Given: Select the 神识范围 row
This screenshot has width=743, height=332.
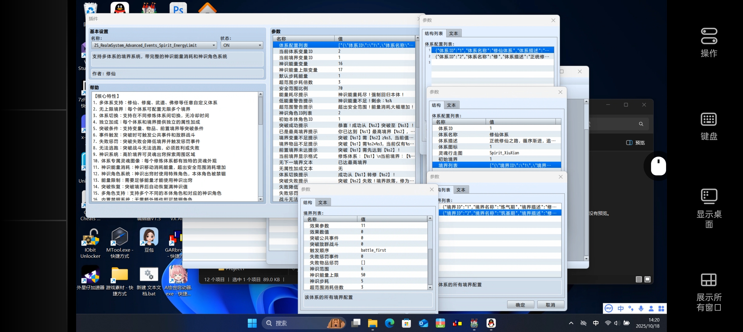Looking at the screenshot, I should point(365,269).
